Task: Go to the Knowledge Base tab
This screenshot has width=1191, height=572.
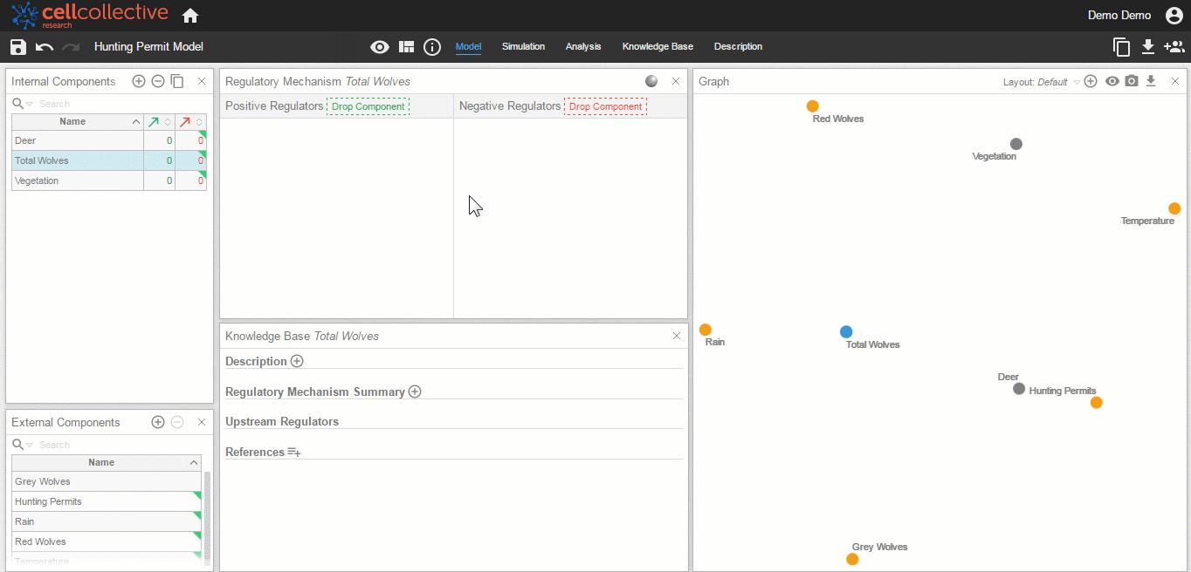Action: (657, 46)
